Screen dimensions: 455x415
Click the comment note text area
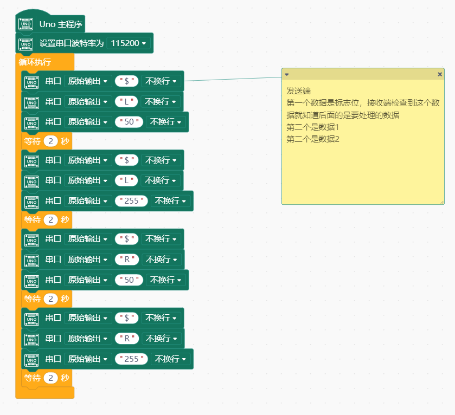pyautogui.click(x=363, y=142)
